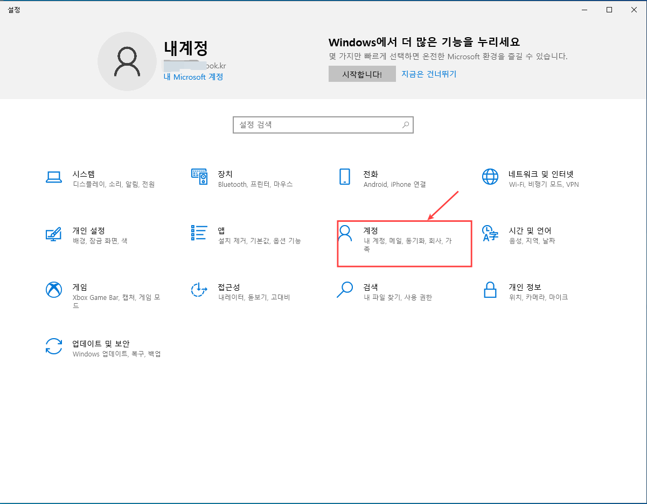Open the 업데이트 및 보안 refresh icon
This screenshot has width=647, height=504.
[54, 346]
